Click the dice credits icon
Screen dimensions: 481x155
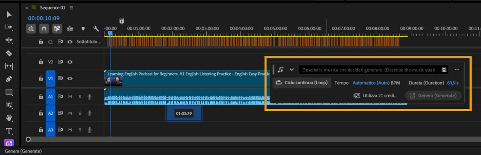point(356,96)
